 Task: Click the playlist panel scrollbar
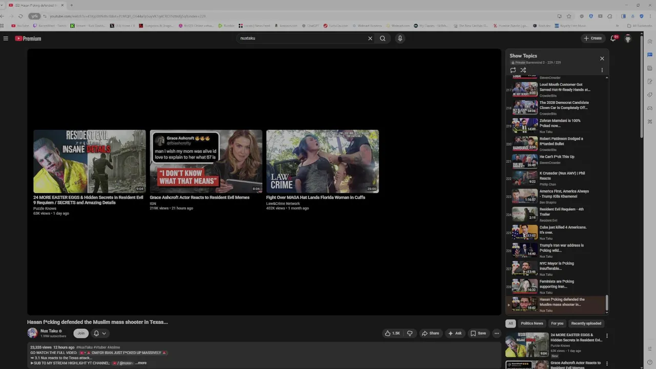[607, 304]
